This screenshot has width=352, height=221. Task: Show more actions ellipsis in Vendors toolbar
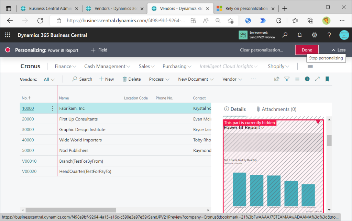(253, 79)
